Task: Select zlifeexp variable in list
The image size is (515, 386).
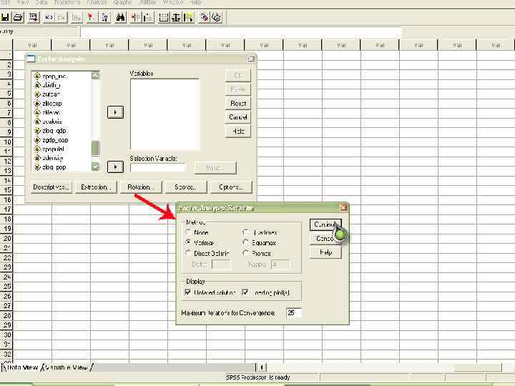Action: [x=52, y=104]
